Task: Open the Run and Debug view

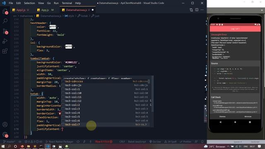Action: pyautogui.click(x=5, y=41)
